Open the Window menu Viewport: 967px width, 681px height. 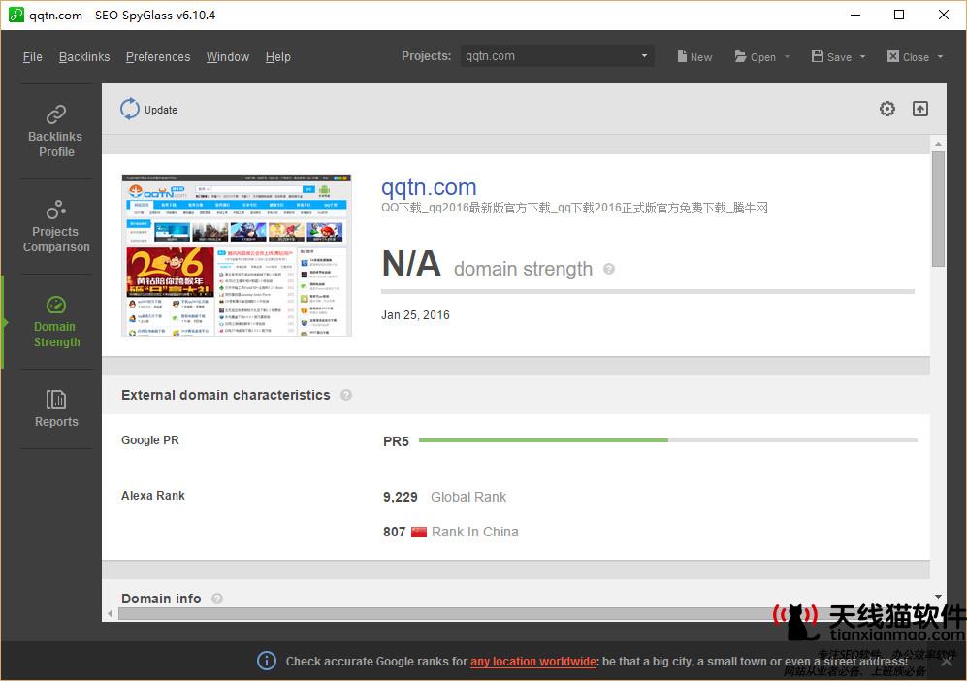pos(228,56)
